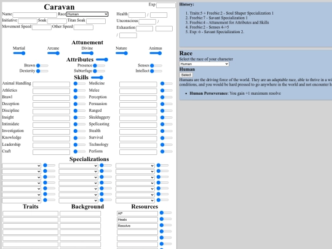
Task: Click the Movement Speed field
Action: point(42,27)
